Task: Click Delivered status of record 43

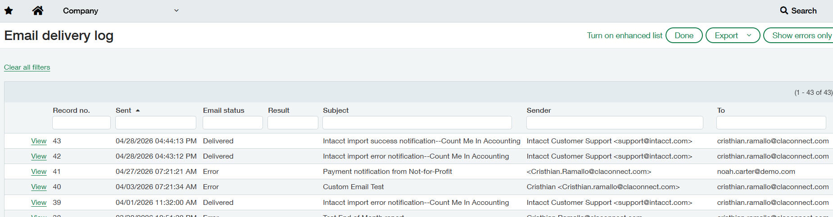Action: pyautogui.click(x=218, y=141)
